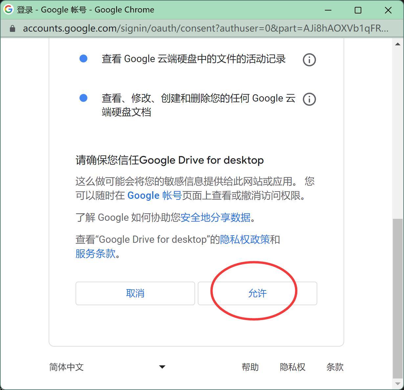Expand the 简体中文 language dropdown

coord(107,367)
